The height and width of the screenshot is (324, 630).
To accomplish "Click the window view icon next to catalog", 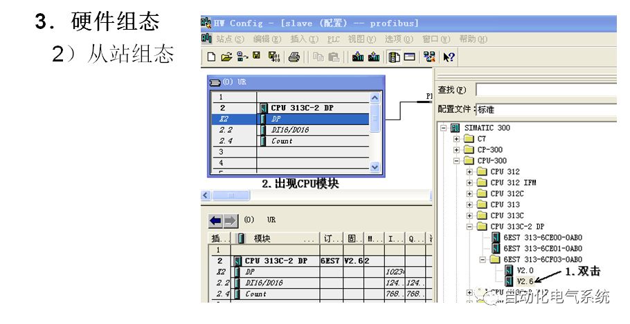I will pyautogui.click(x=409, y=57).
